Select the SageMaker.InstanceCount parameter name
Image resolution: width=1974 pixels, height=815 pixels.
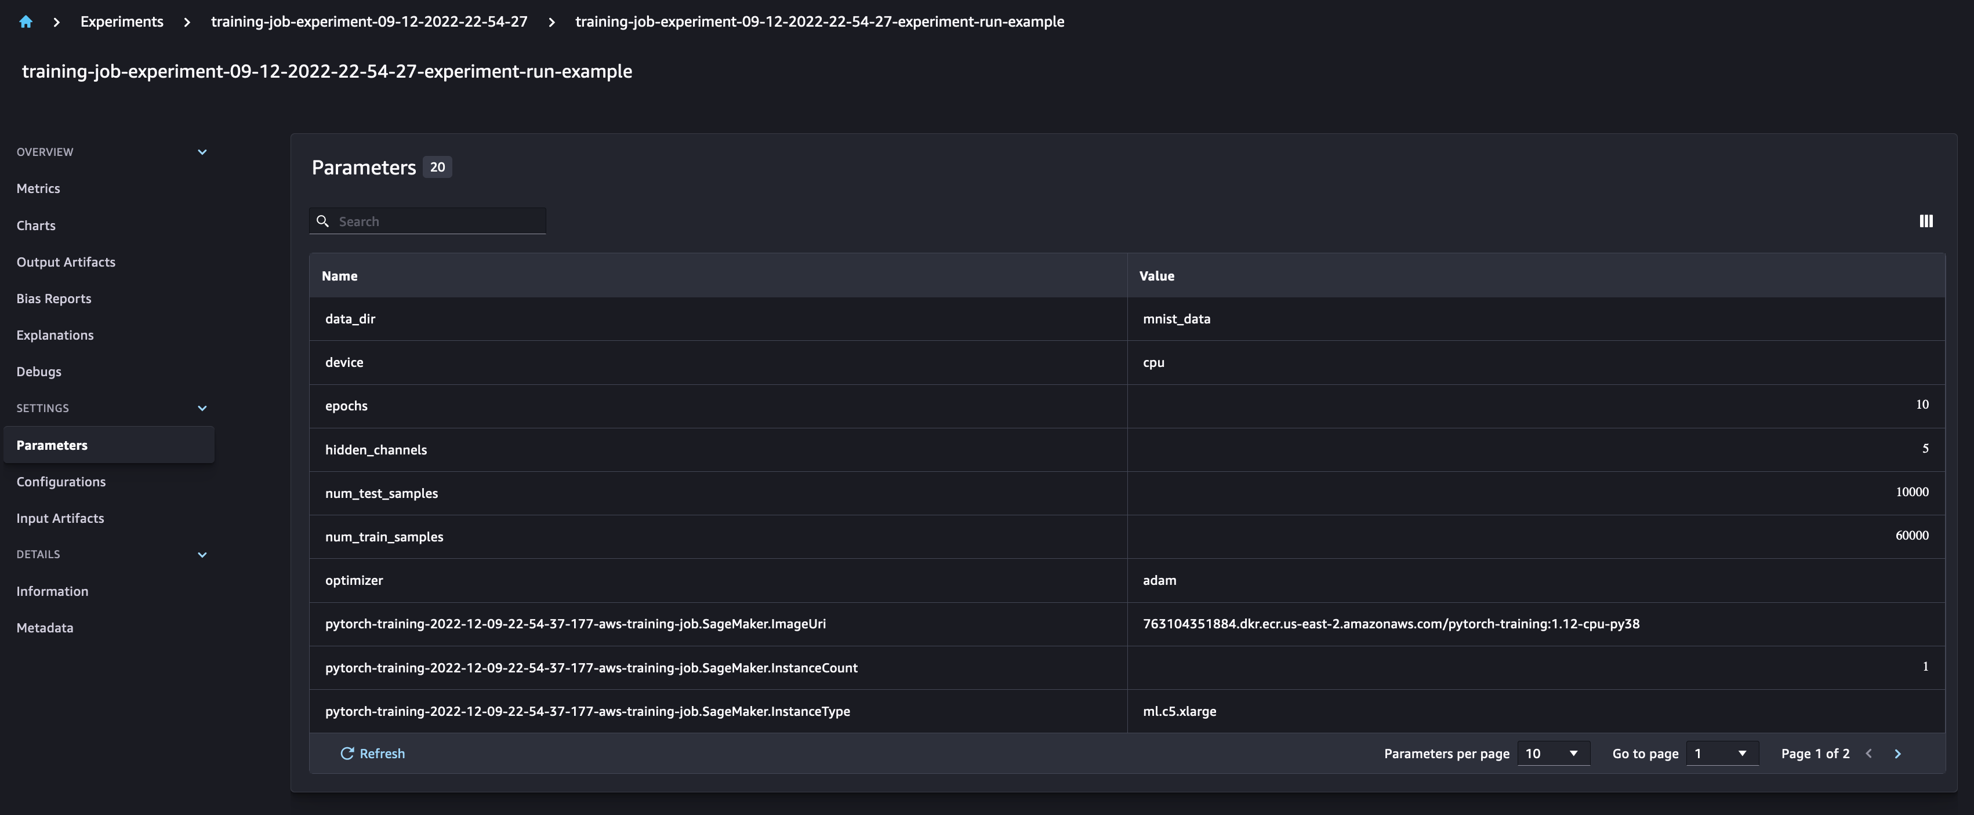592,668
